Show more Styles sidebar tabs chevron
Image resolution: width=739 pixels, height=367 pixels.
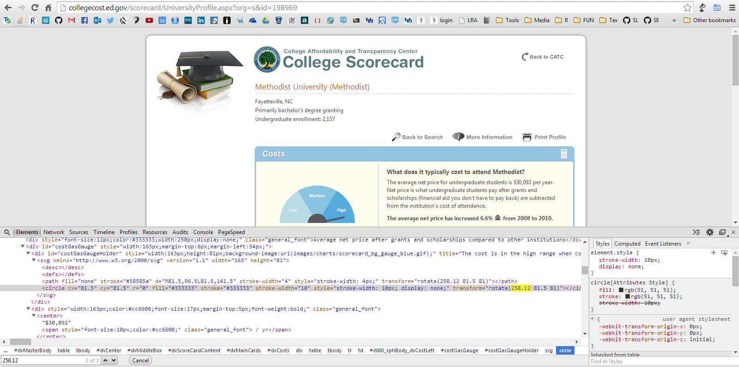tap(688, 243)
